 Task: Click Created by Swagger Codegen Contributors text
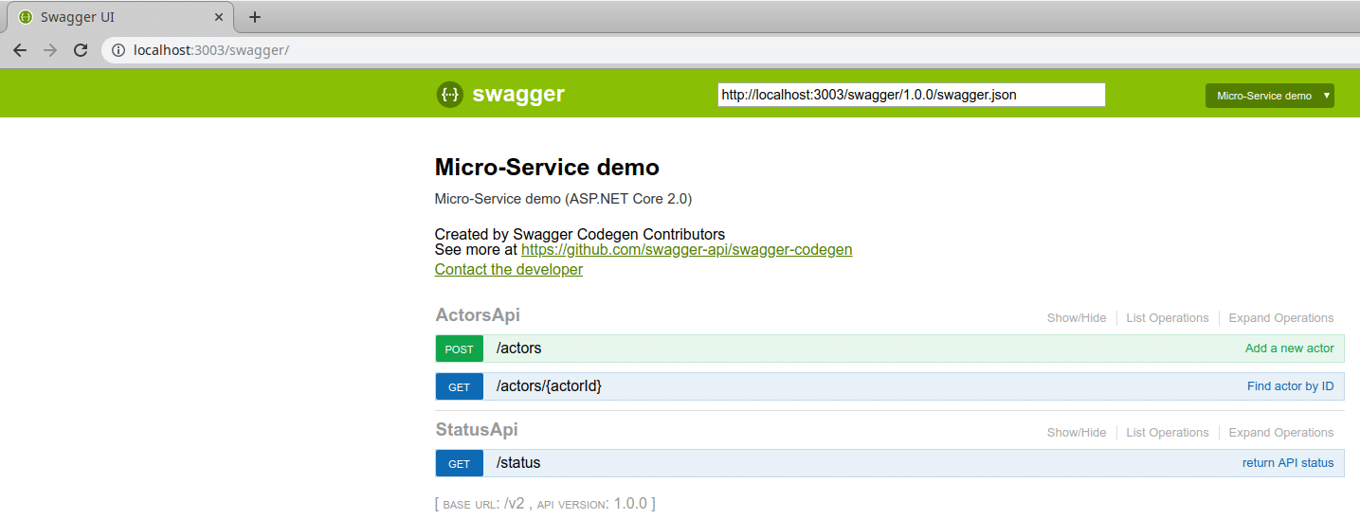[x=579, y=234]
